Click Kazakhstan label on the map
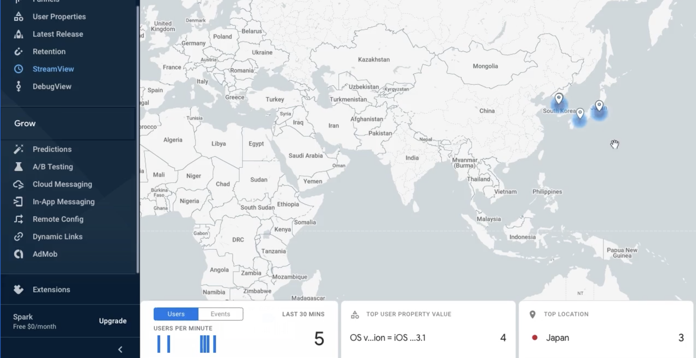This screenshot has height=358, width=696. [374, 60]
